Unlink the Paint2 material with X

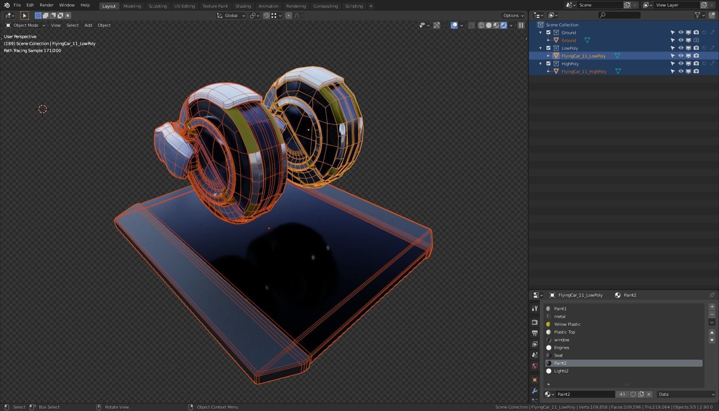click(649, 394)
